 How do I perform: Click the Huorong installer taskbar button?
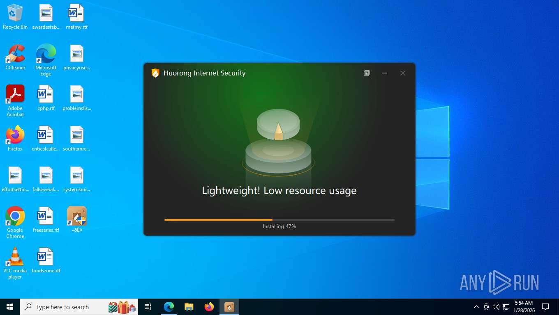coord(229,307)
